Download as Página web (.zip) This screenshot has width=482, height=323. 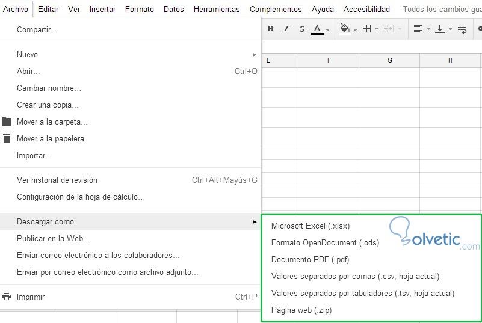371,310
